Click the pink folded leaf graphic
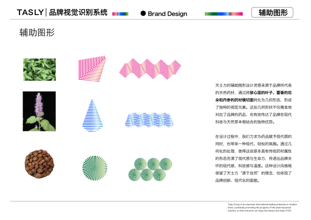The height and width of the screenshot is (220, 311). coord(93,69)
